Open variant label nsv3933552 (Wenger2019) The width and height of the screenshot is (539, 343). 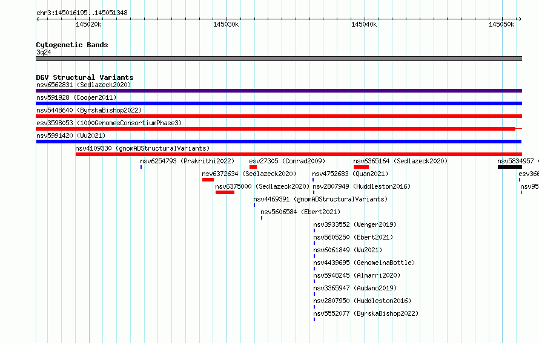pyautogui.click(x=355, y=224)
